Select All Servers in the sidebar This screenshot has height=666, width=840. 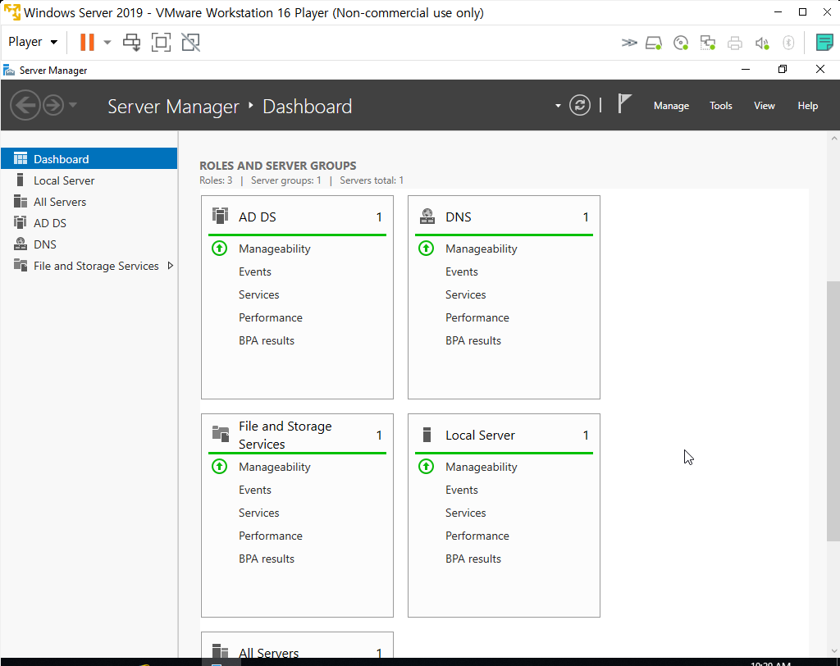pos(89,202)
